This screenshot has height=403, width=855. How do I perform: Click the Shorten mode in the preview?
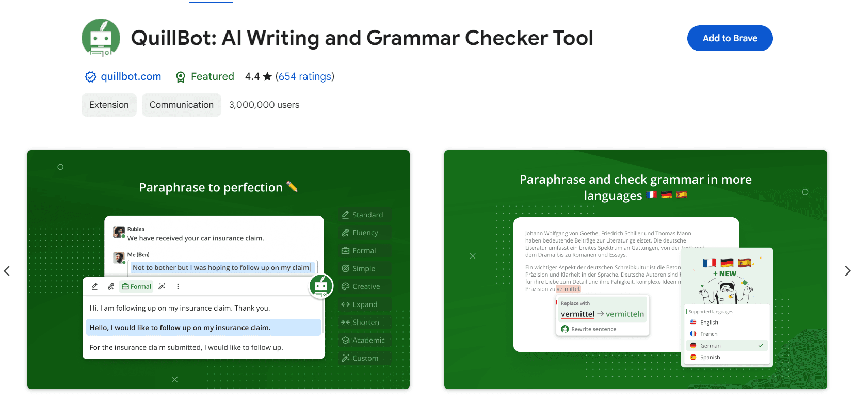tap(365, 323)
